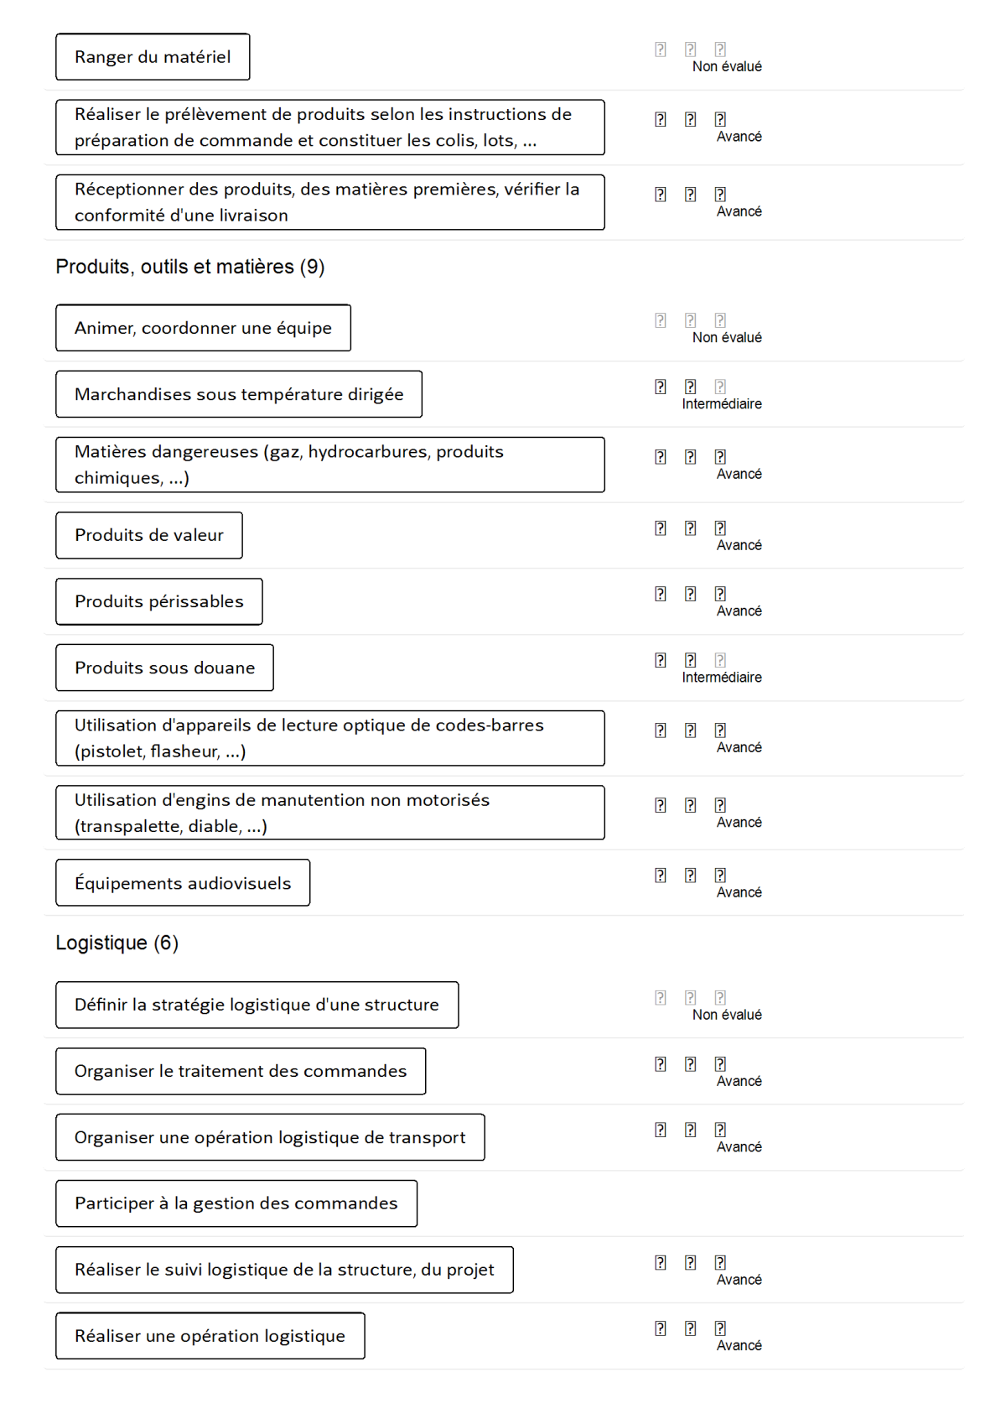Click the Logistique (6) section heading

tap(117, 943)
